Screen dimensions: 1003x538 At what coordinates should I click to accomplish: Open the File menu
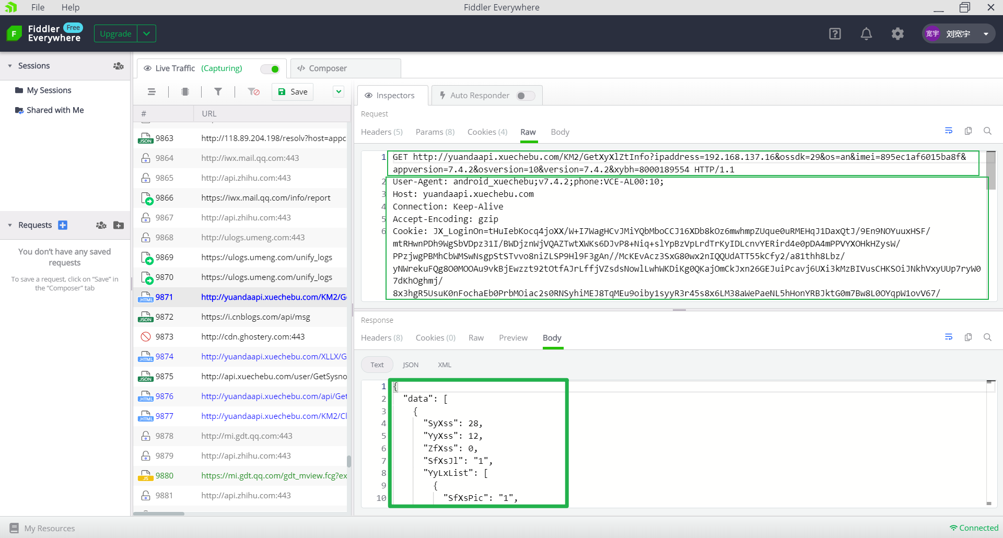click(38, 7)
